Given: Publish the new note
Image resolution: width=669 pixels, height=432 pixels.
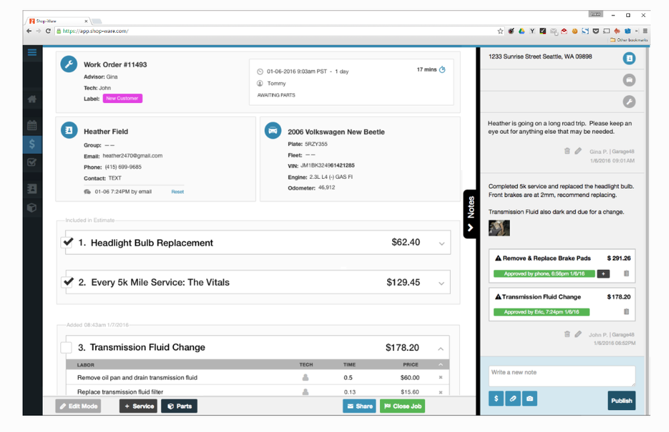Looking at the screenshot, I should (622, 401).
